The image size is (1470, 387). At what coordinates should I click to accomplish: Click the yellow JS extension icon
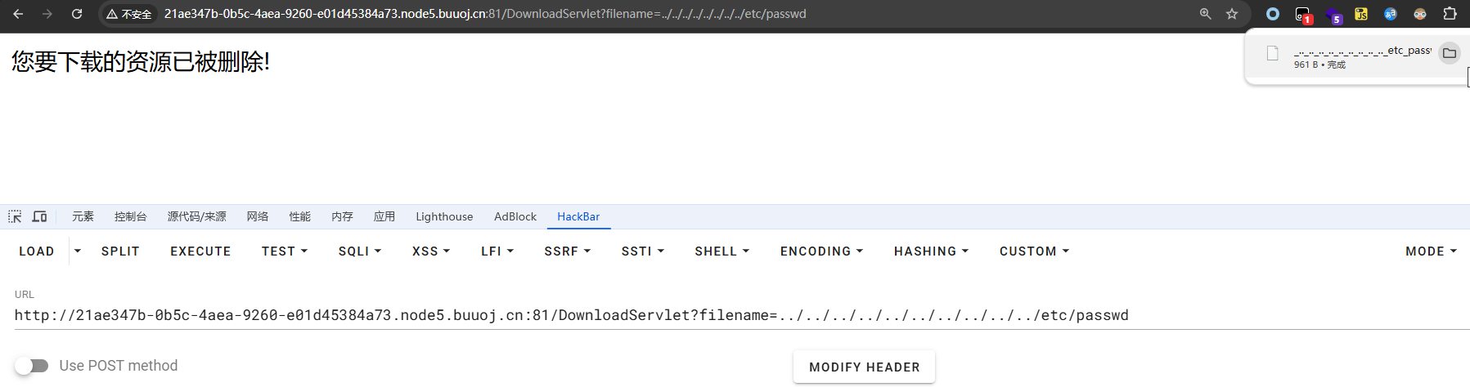[1361, 14]
